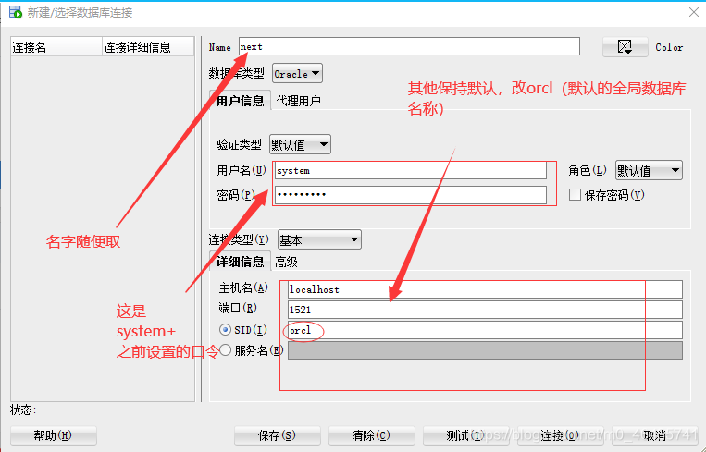This screenshot has height=452, width=706.
Task: Click the 清除 button
Action: coord(371,435)
